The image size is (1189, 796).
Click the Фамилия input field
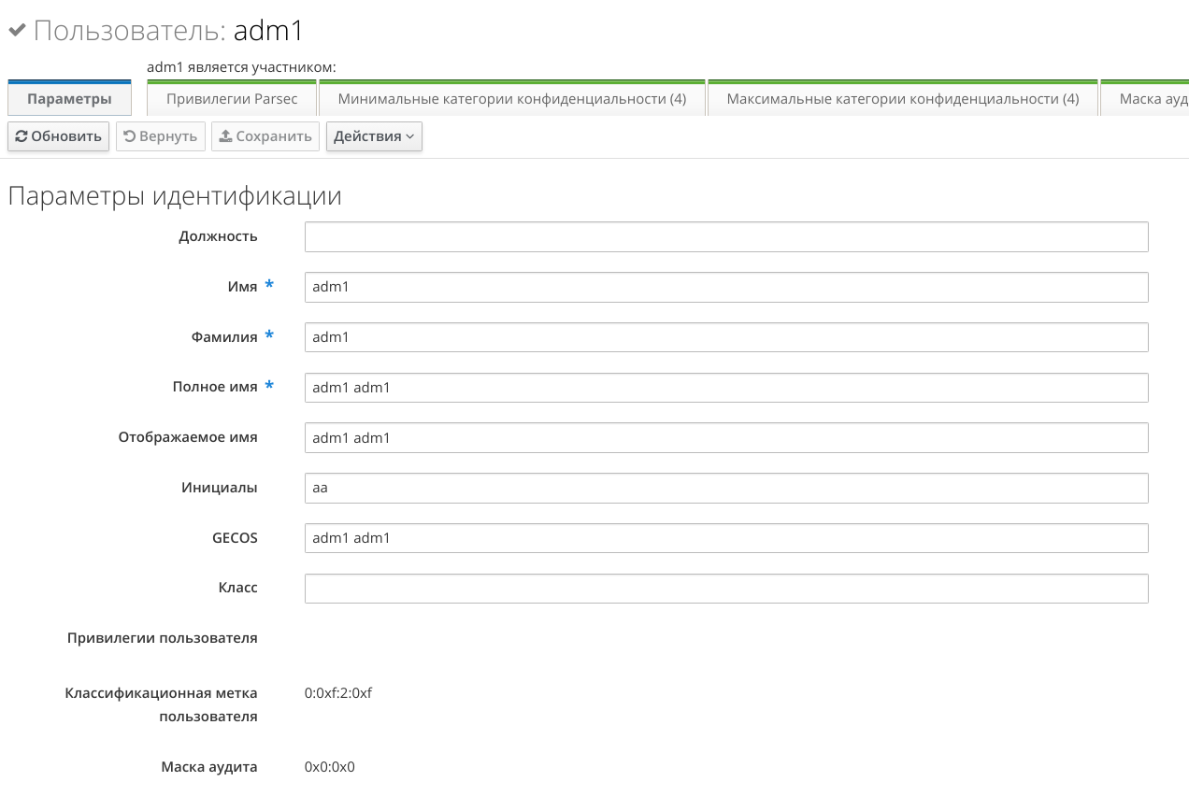pos(725,337)
